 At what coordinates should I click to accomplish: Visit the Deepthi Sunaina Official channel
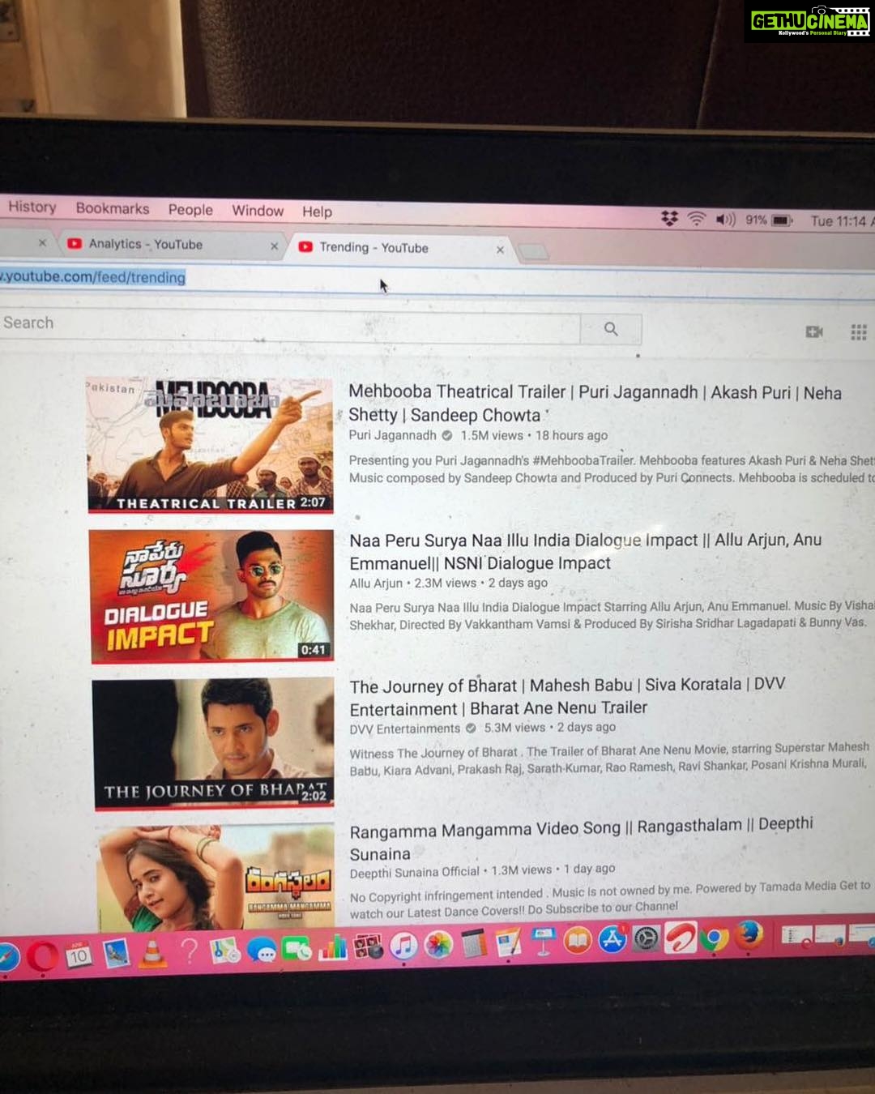pos(415,873)
